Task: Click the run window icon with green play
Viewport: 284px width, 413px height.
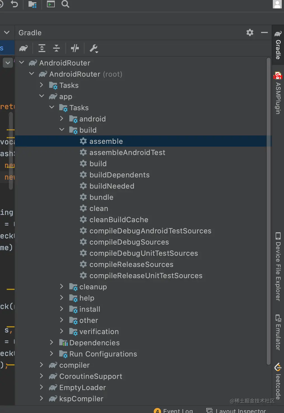Action: [50, 4]
